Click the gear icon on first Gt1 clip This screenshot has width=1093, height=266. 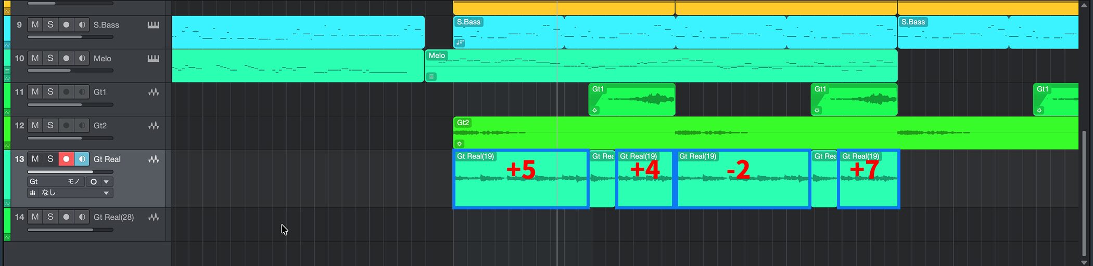point(595,110)
